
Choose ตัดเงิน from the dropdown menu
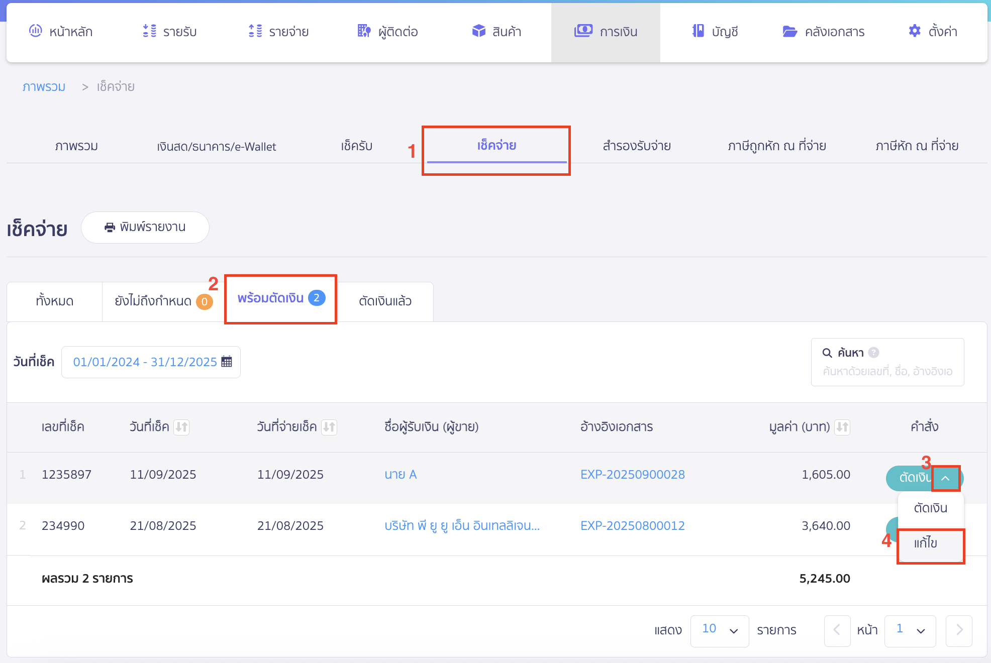[x=931, y=508]
